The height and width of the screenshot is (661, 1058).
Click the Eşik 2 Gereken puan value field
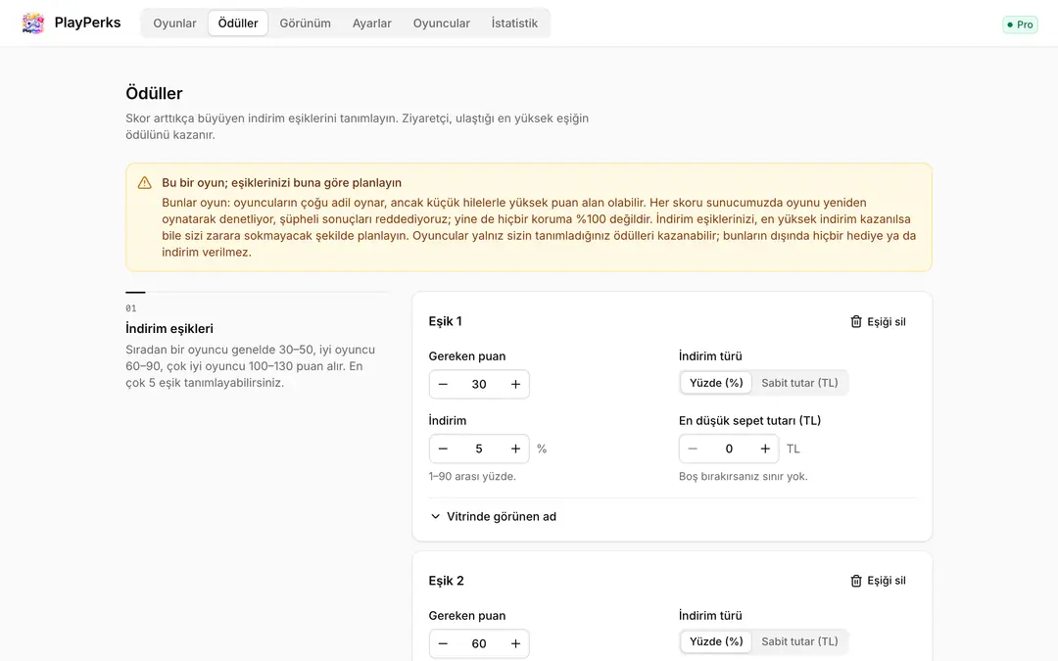click(x=479, y=644)
